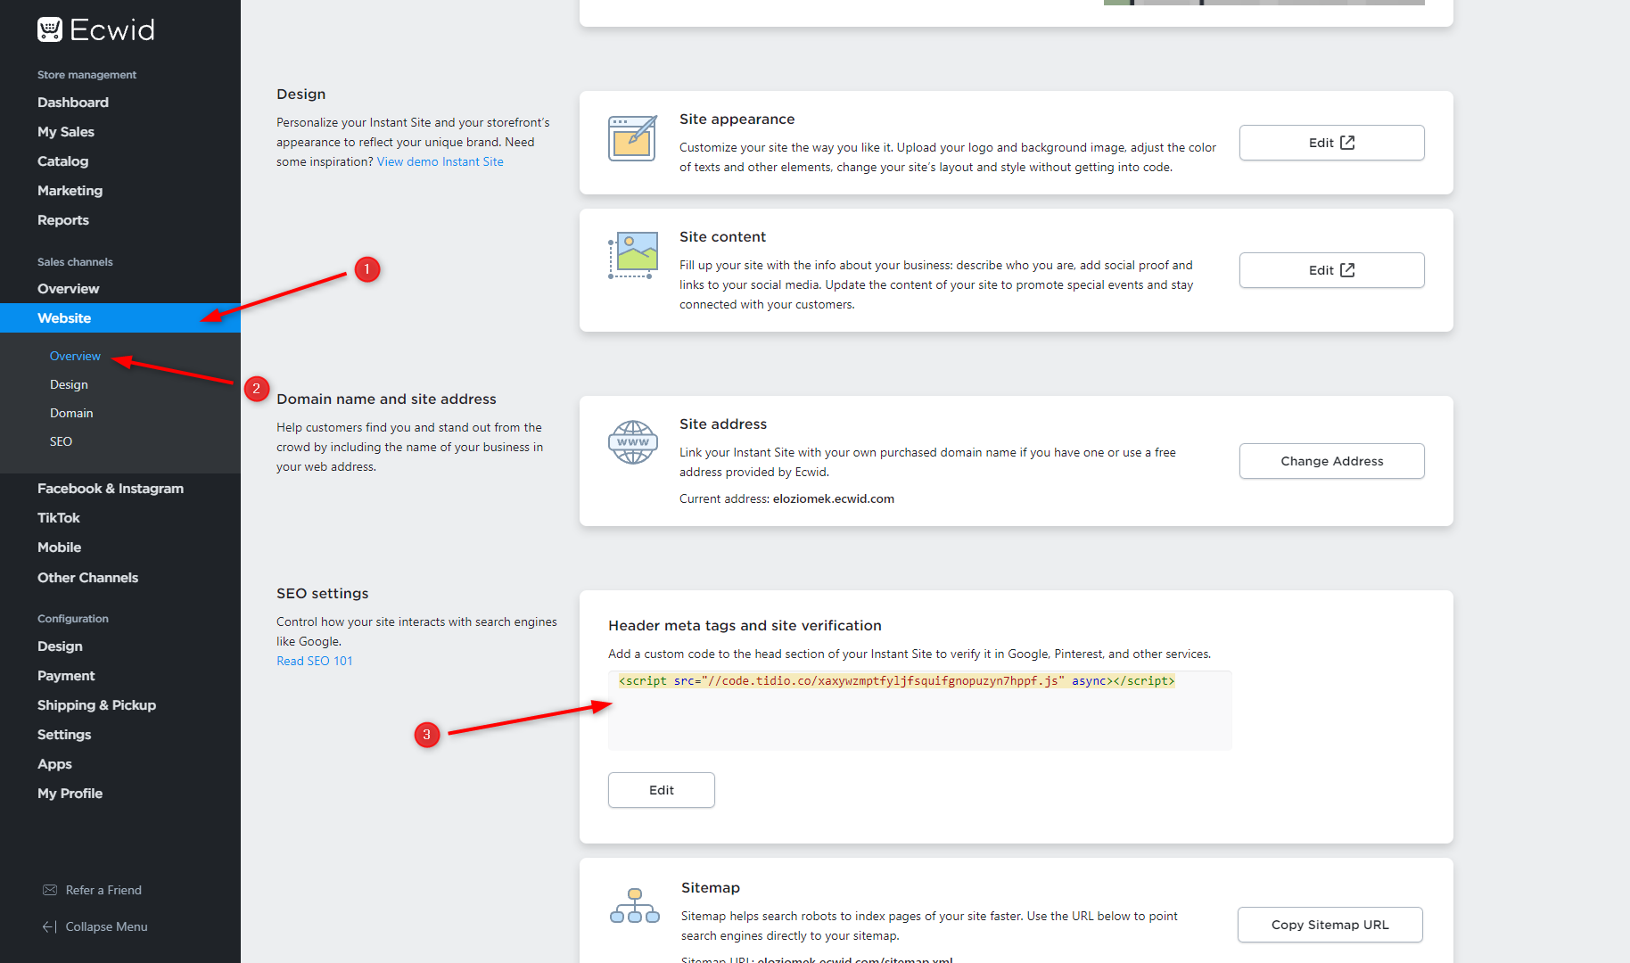Click the Design section title
Image resolution: width=1630 pixels, height=963 pixels.
pos(300,95)
